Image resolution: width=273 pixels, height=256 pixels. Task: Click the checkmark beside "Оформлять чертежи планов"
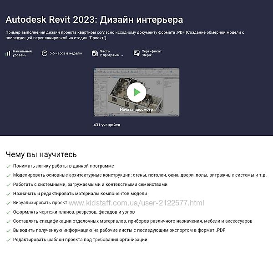click(8, 212)
